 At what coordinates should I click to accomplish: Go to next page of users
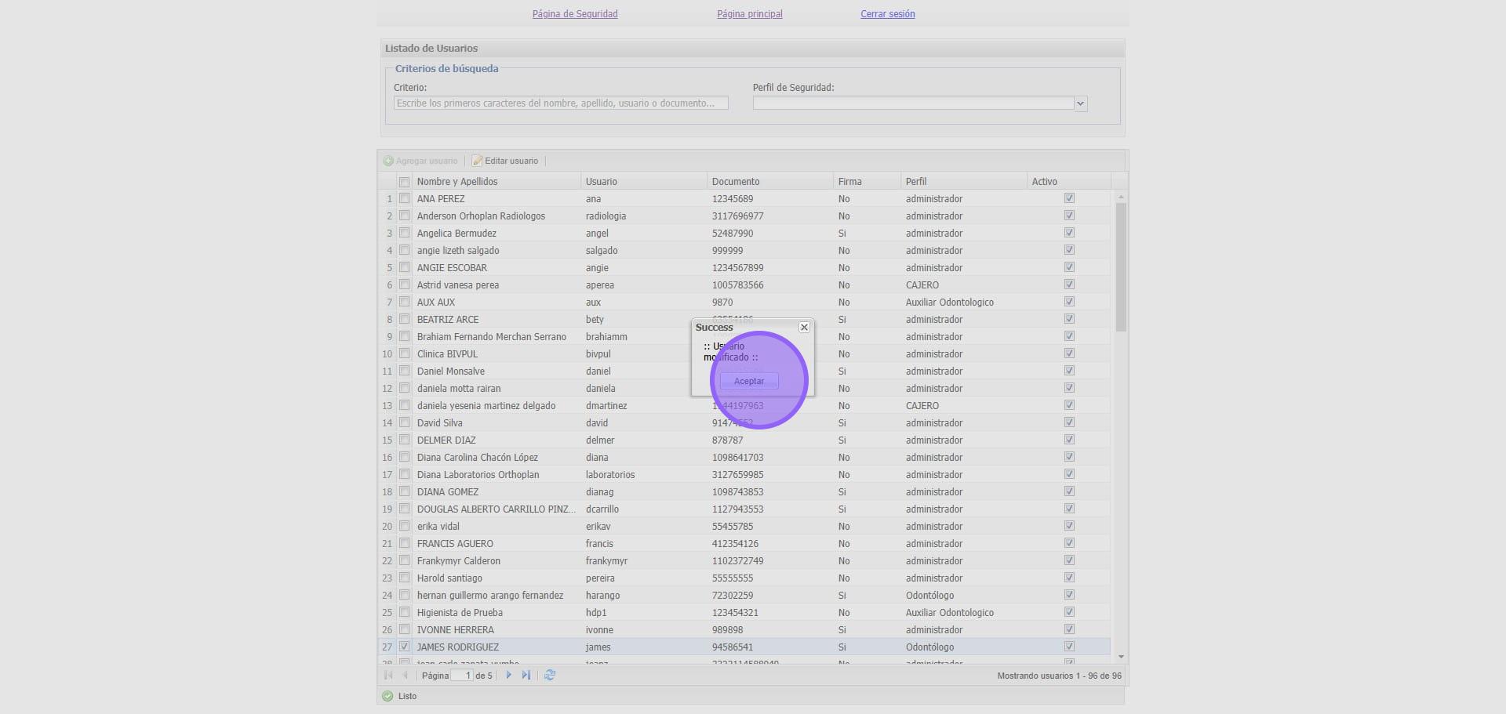[x=508, y=675]
